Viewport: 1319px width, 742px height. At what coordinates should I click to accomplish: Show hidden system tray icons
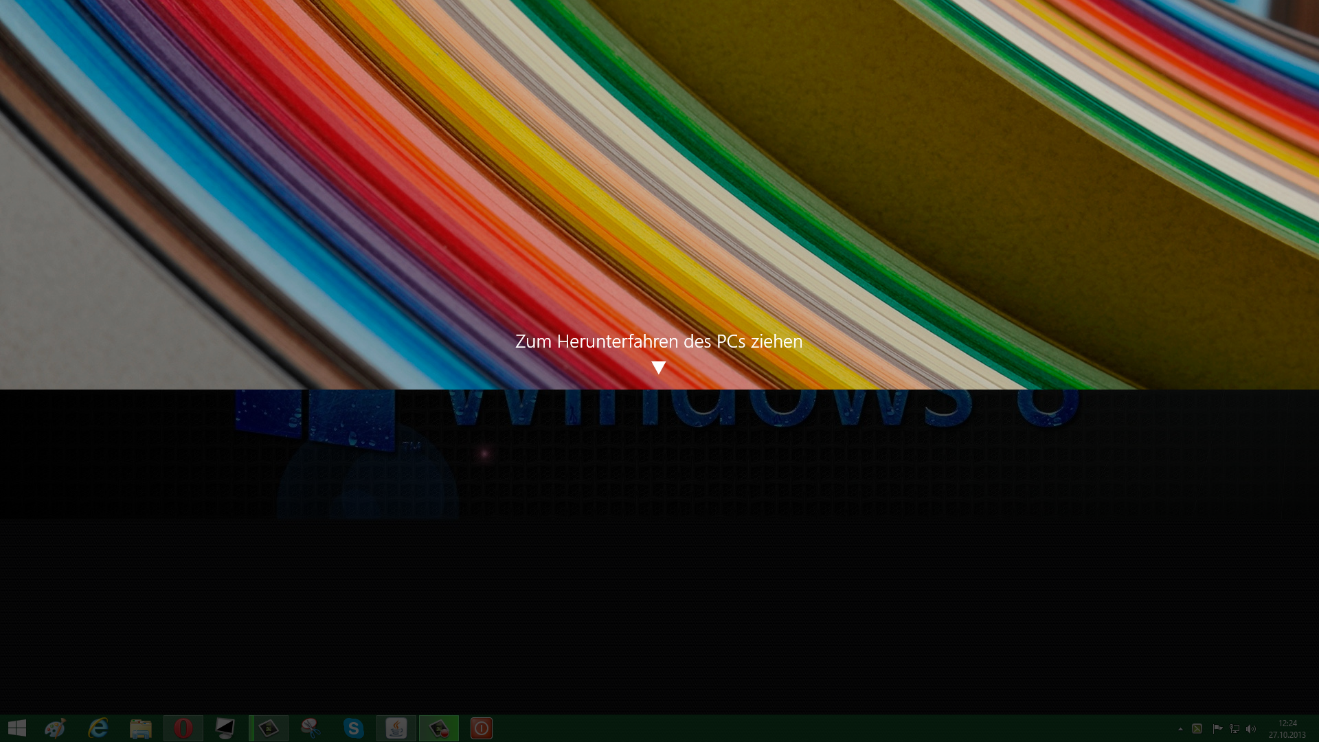click(1180, 729)
